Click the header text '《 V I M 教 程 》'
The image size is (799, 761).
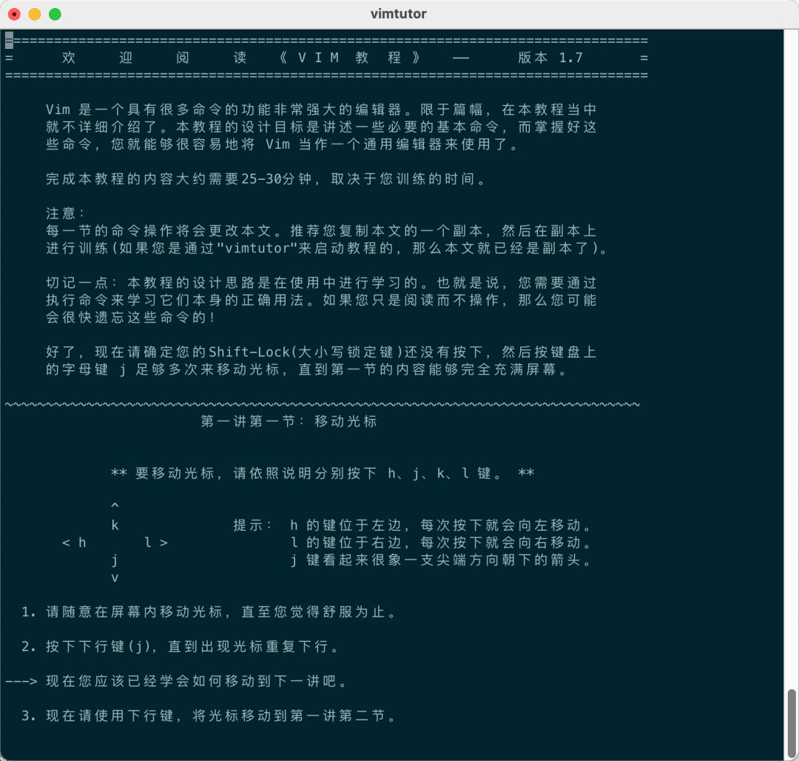pos(349,58)
